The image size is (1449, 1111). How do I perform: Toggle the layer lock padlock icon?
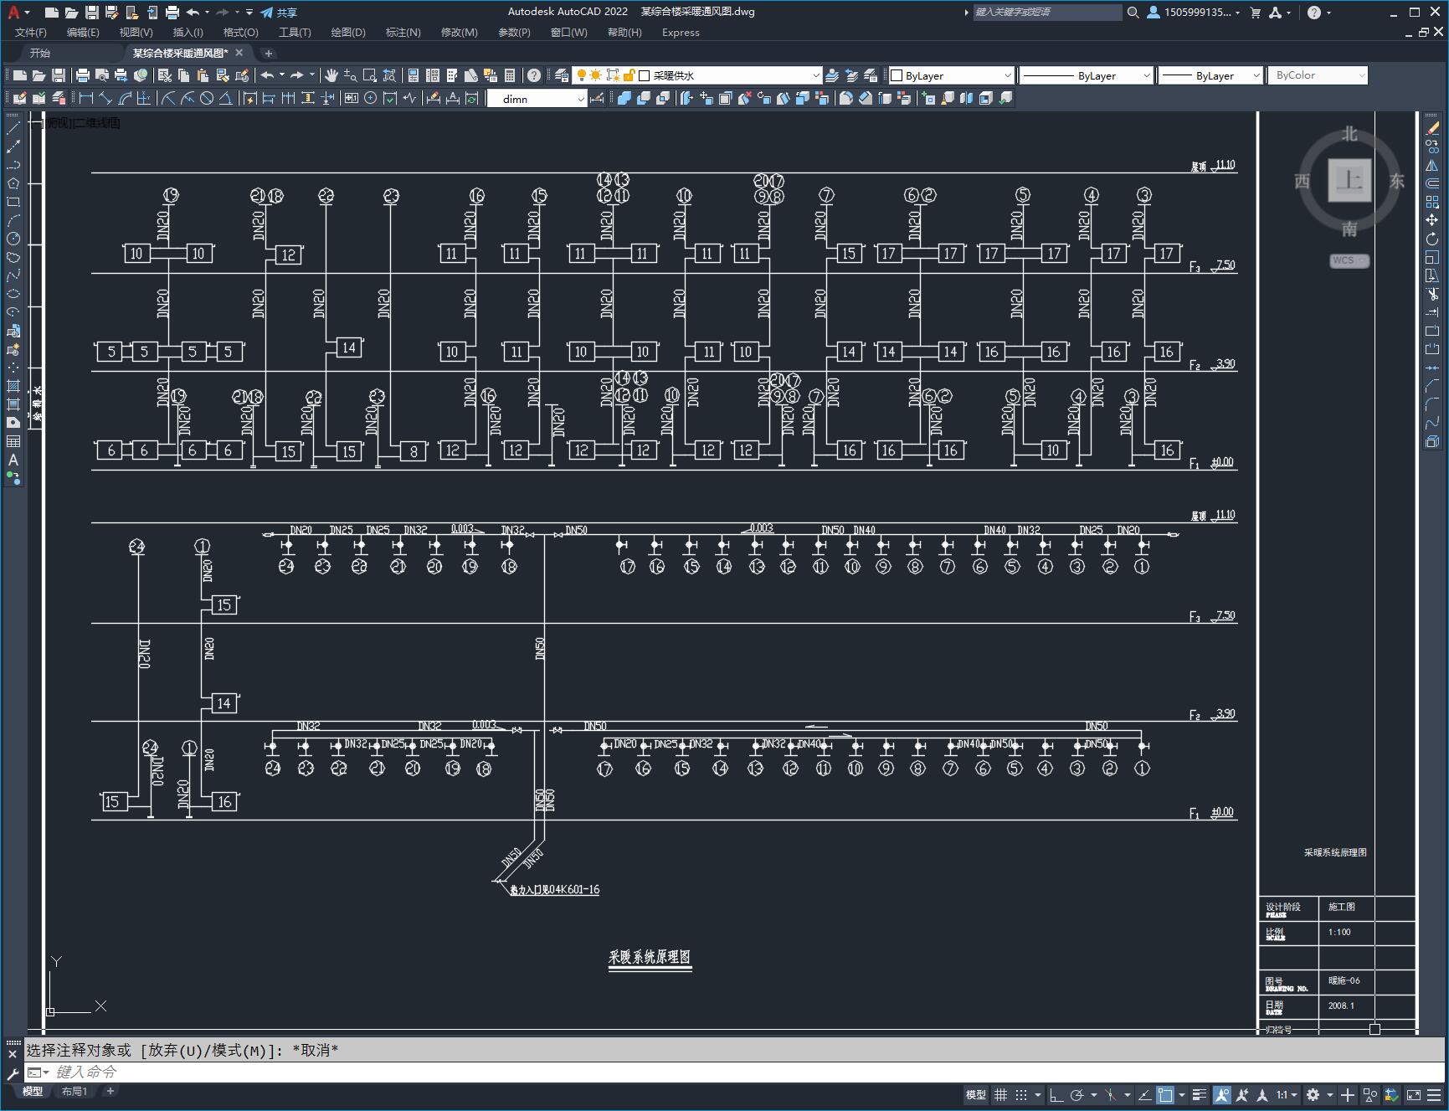tap(629, 75)
